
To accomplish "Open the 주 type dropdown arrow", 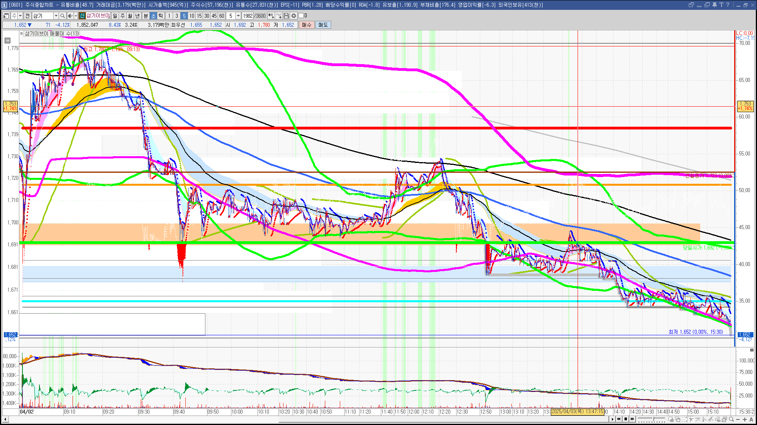I will tap(20, 16).
